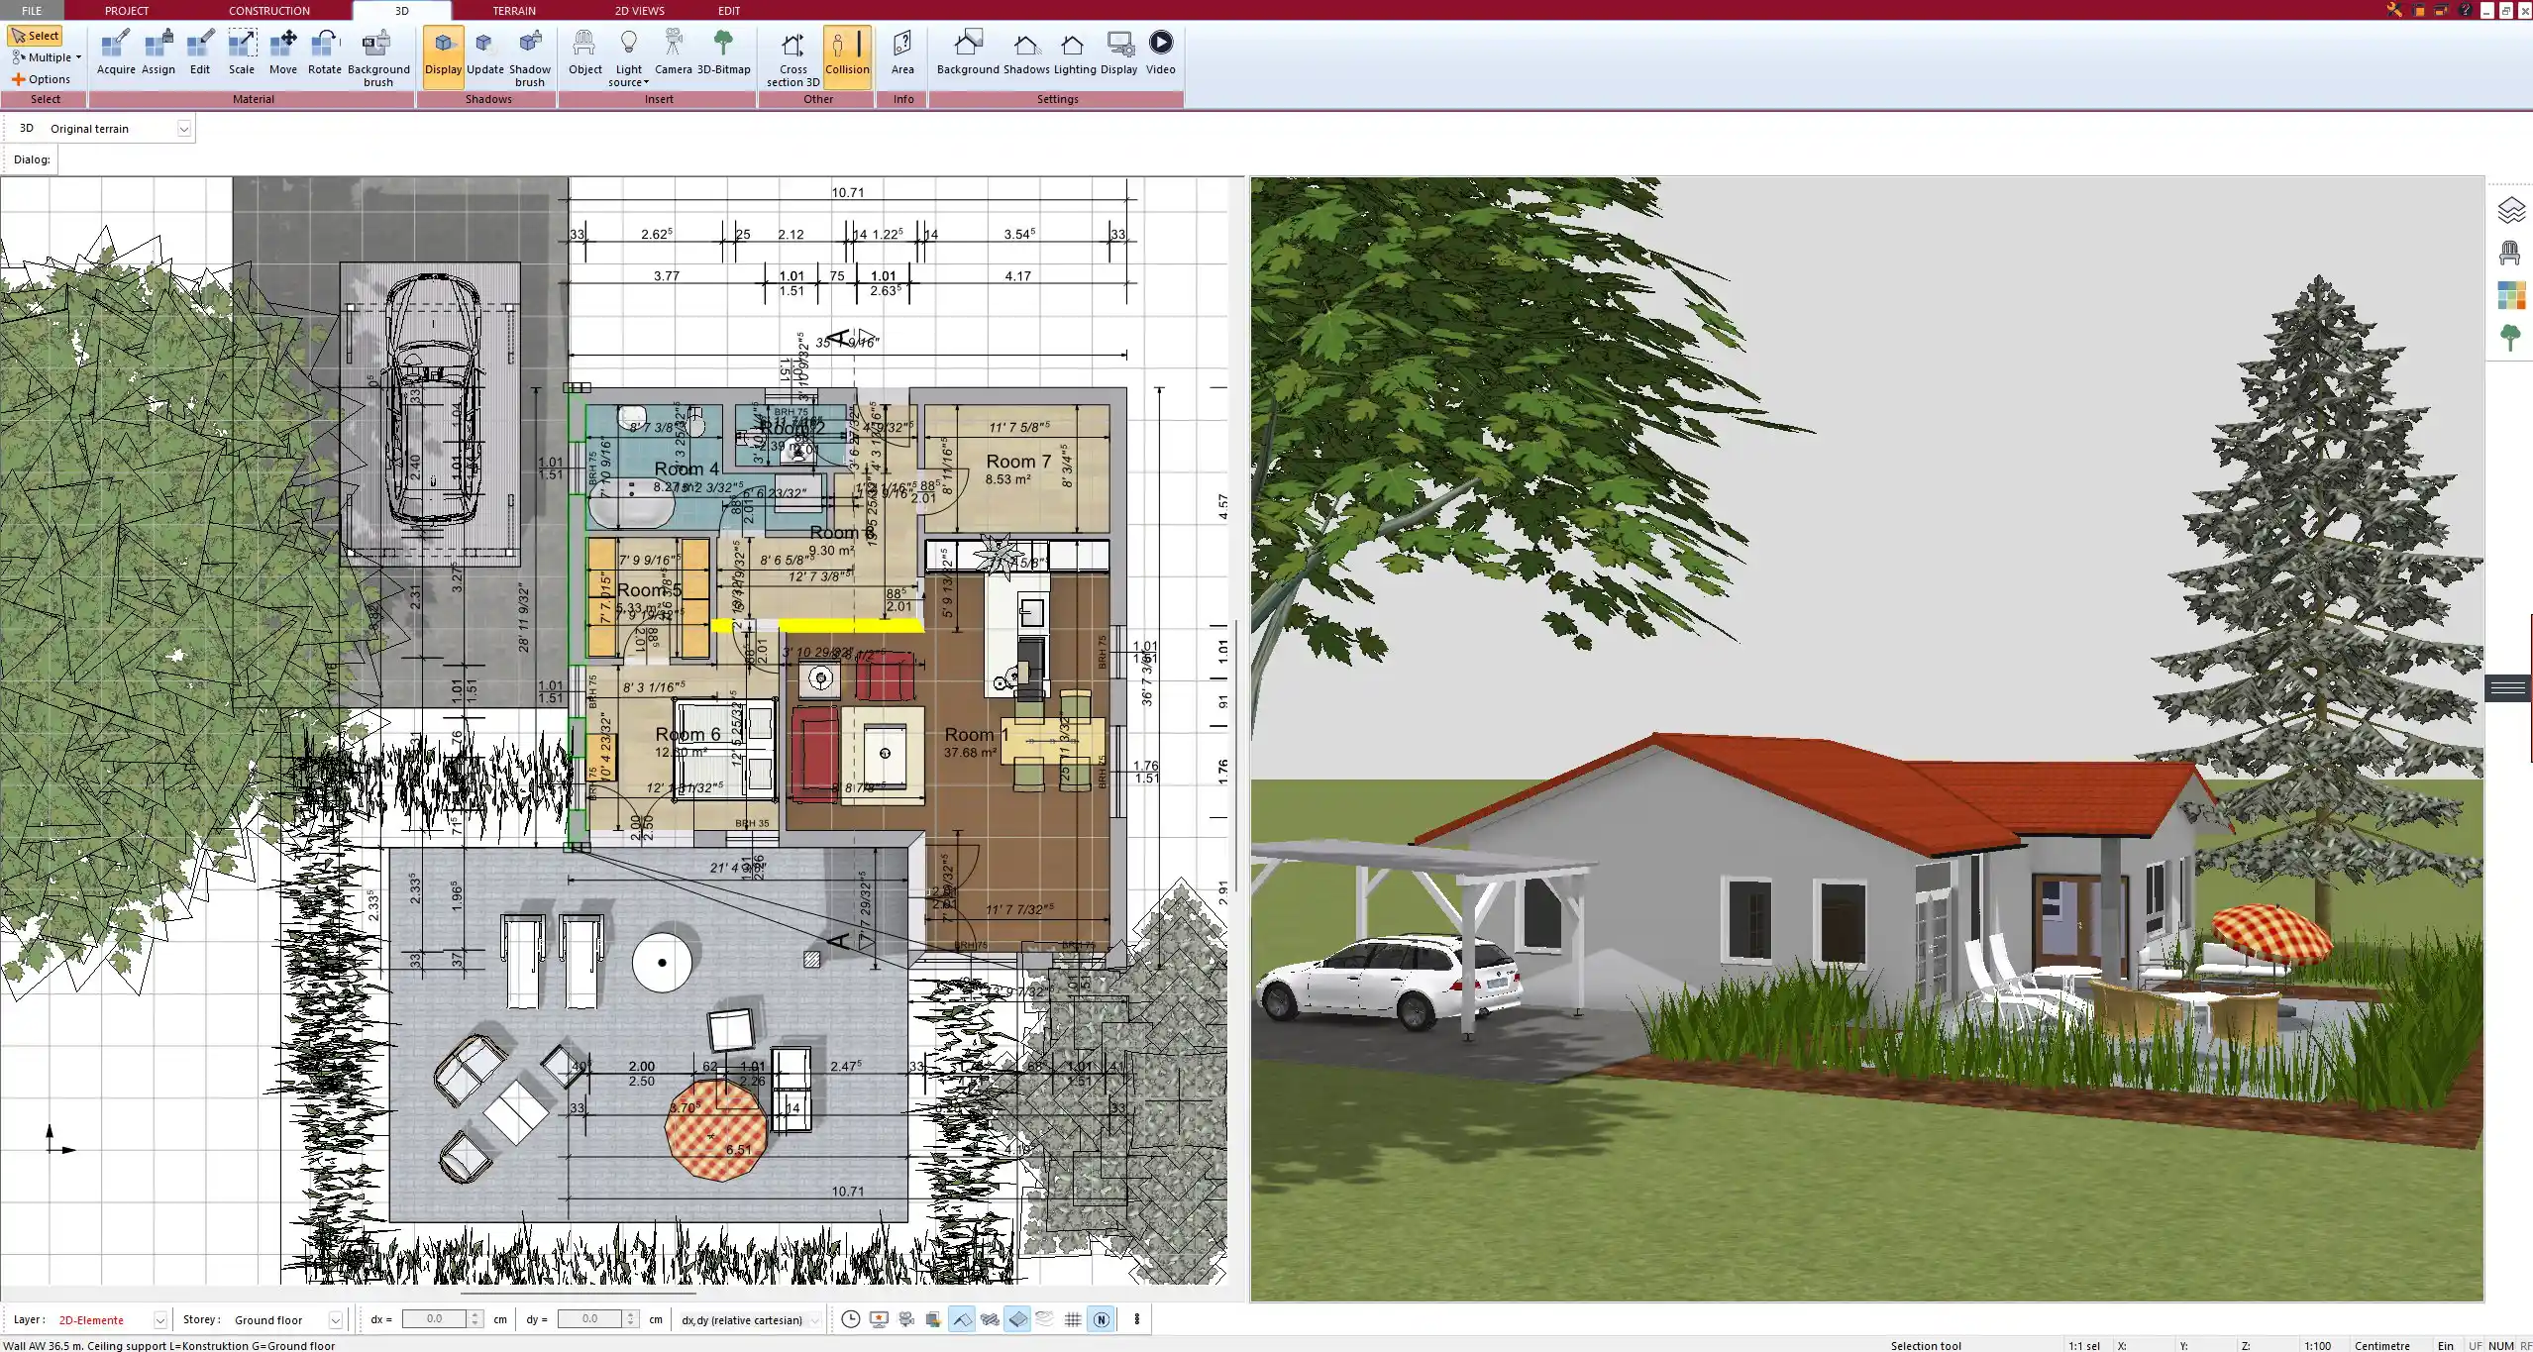Click the Update shadows icon
Image resolution: width=2533 pixels, height=1352 pixels.
tap(485, 53)
